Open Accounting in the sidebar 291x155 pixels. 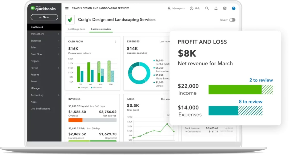click(x=37, y=95)
